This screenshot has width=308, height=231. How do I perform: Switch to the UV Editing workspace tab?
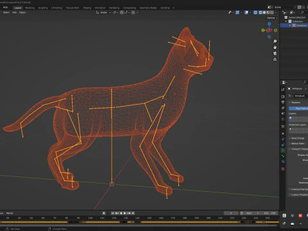click(56, 8)
